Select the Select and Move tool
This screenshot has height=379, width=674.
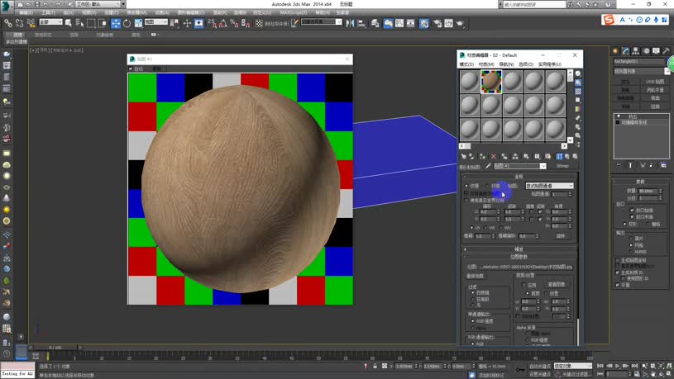(x=116, y=23)
